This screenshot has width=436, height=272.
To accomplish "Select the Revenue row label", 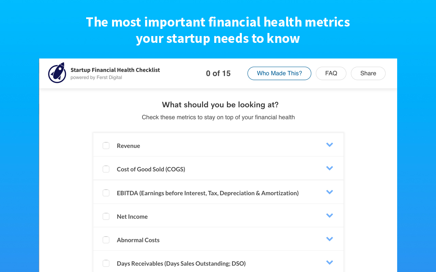I will 128,146.
